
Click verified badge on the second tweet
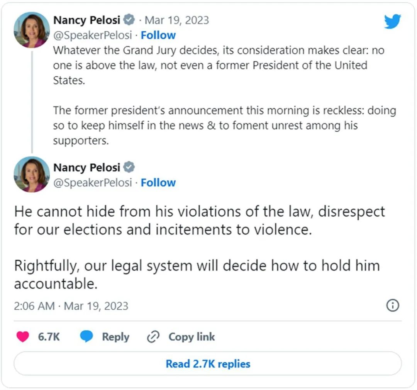129,167
